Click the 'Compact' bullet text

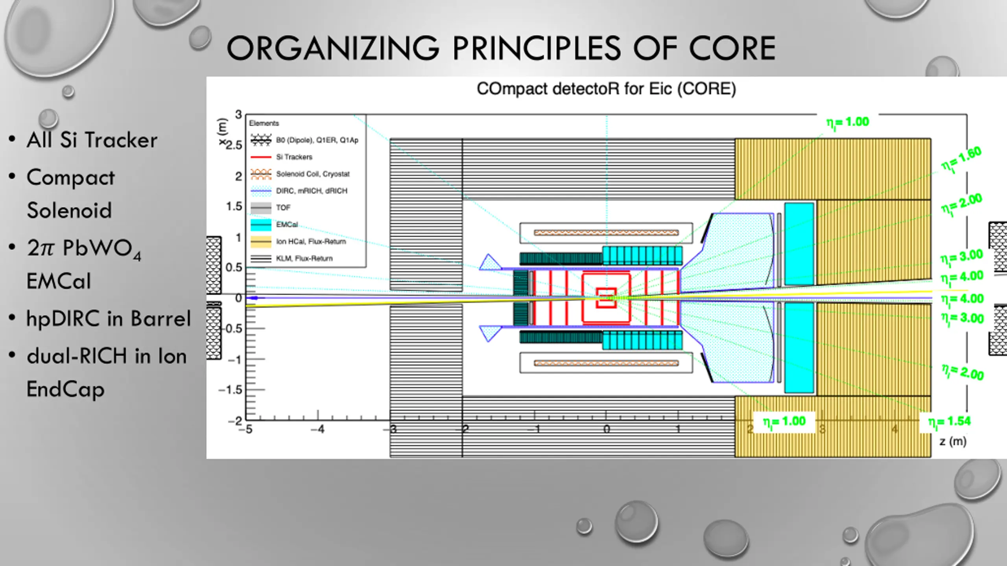71,178
